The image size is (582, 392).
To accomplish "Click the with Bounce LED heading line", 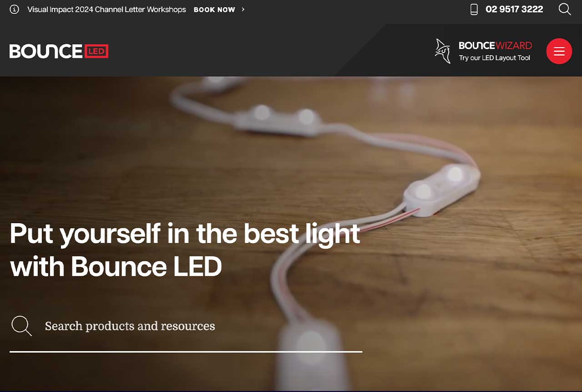I will pos(116,266).
